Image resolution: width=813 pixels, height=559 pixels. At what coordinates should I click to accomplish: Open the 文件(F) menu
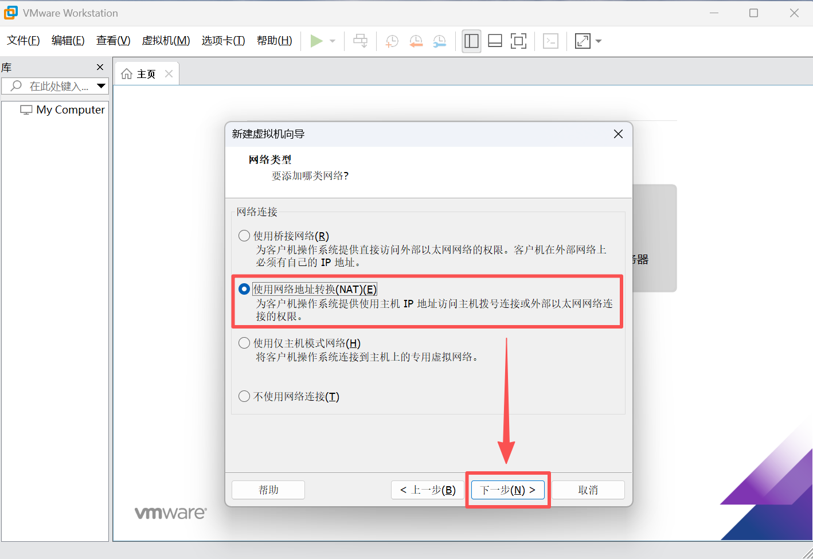(24, 41)
